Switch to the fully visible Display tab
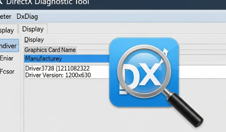 coord(33,29)
